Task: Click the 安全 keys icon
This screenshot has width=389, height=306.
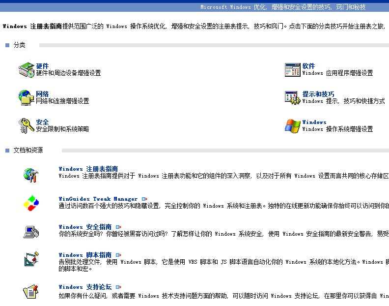Action: pyautogui.click(x=27, y=126)
